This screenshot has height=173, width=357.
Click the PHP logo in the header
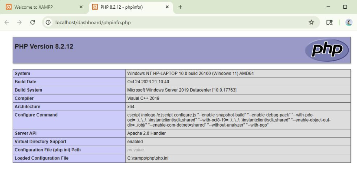coord(327,50)
